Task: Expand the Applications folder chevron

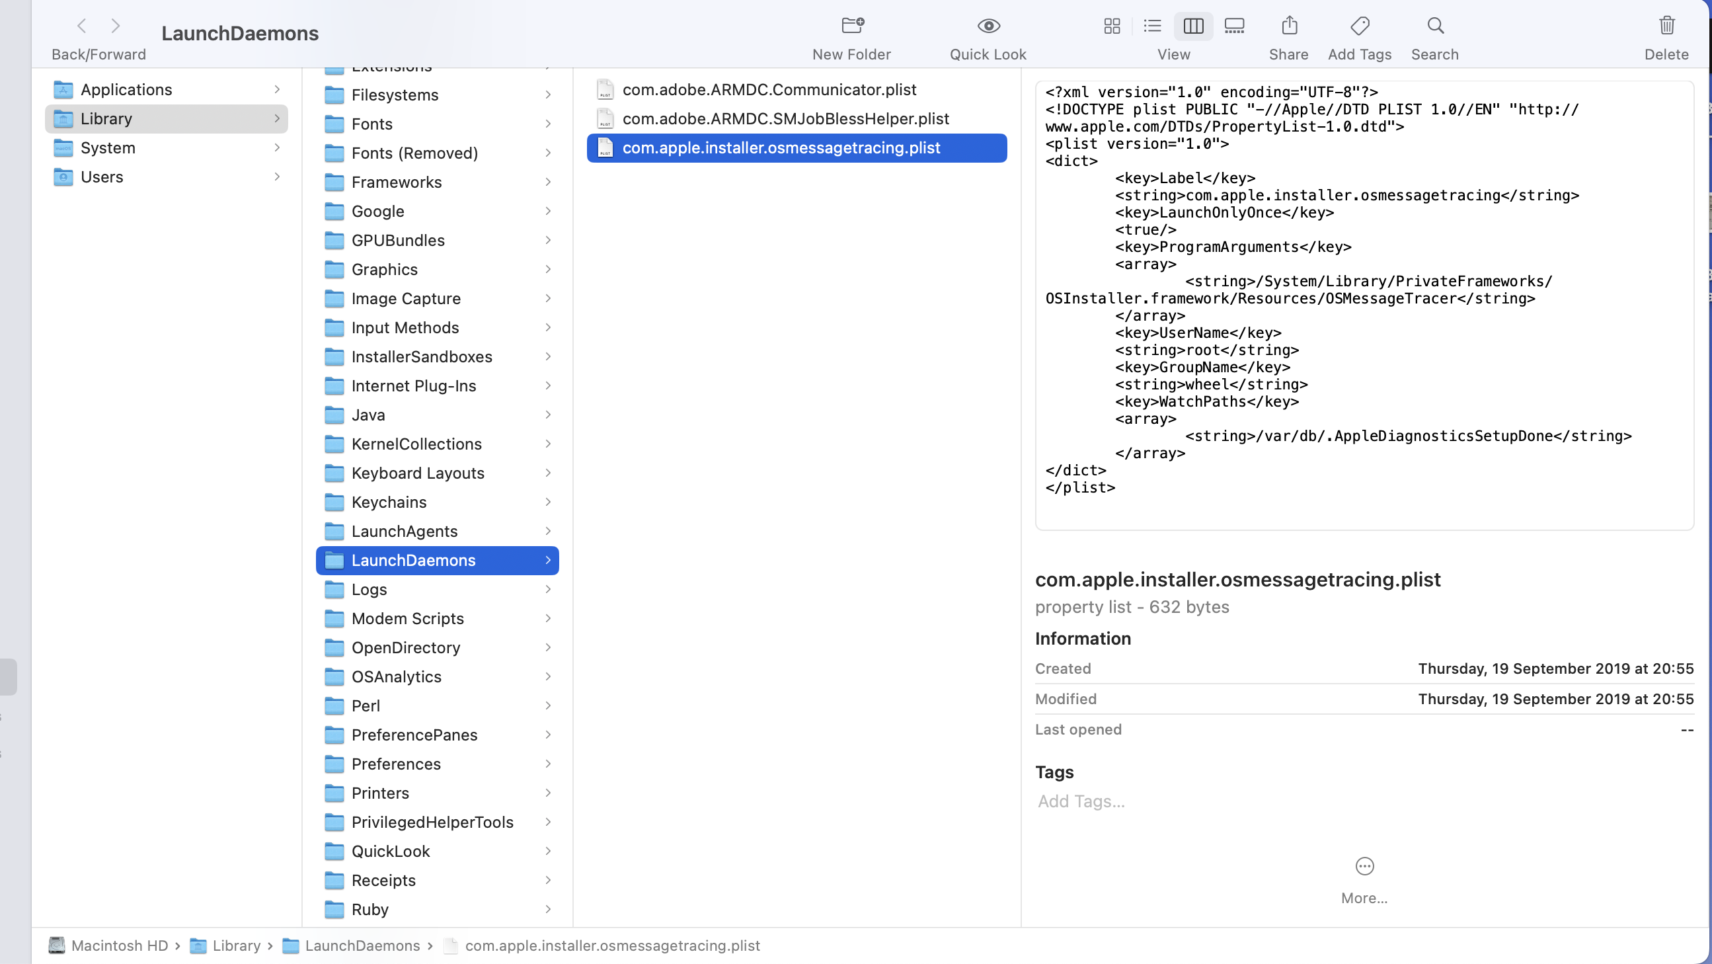Action: pyautogui.click(x=277, y=90)
